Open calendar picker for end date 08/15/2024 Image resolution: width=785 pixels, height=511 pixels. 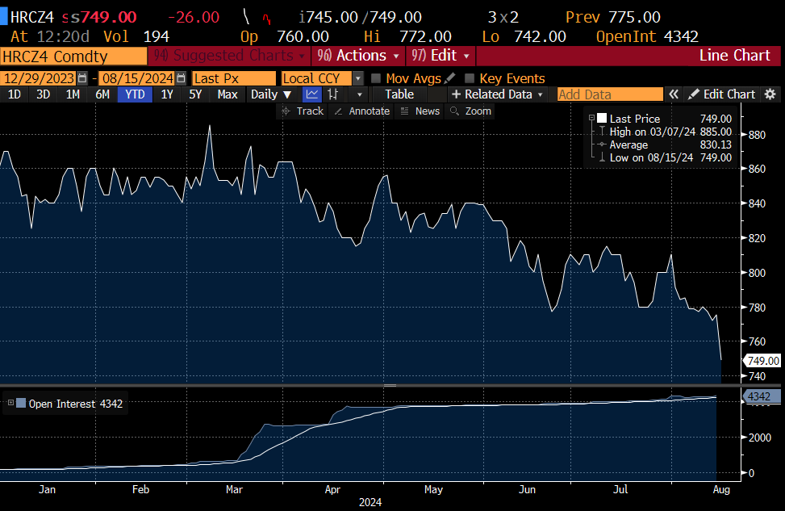(182, 78)
